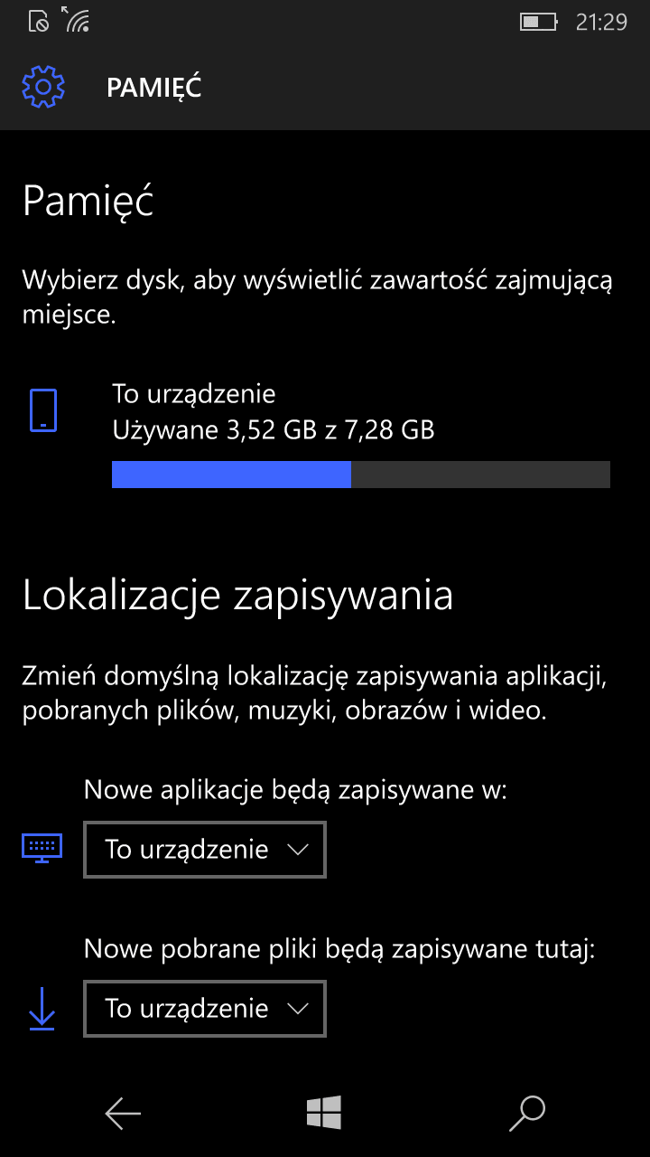Open the new apps save location dropdown
The width and height of the screenshot is (650, 1157).
pos(205,850)
